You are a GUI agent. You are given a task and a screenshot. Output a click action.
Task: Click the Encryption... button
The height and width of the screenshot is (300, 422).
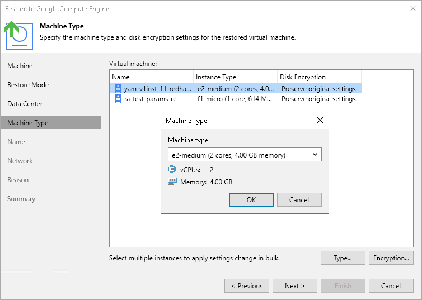[391, 258]
